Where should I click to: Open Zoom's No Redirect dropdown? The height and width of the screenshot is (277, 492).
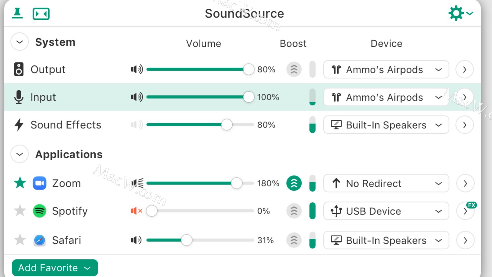tap(386, 183)
